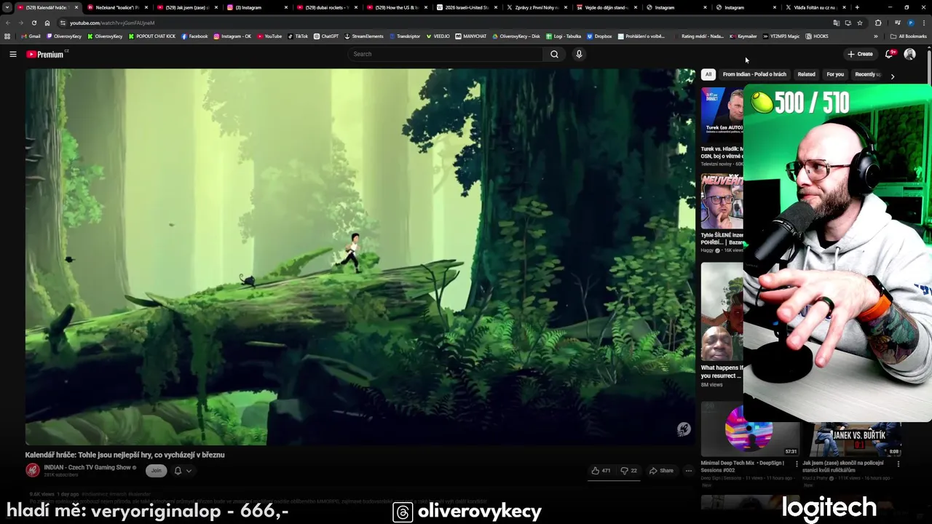Open the YT2MP3 Magic bookmark
Viewport: 932px width, 524px height.
(x=781, y=36)
